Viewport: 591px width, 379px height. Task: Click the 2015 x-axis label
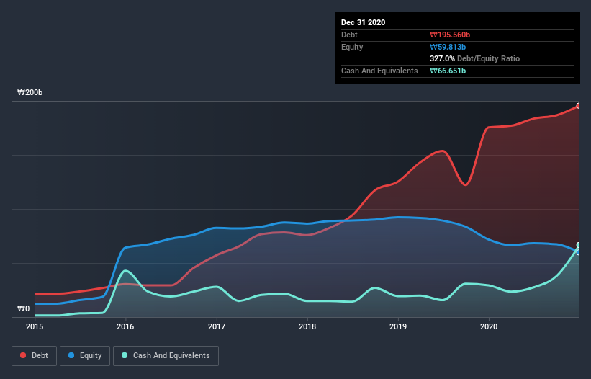(x=35, y=326)
